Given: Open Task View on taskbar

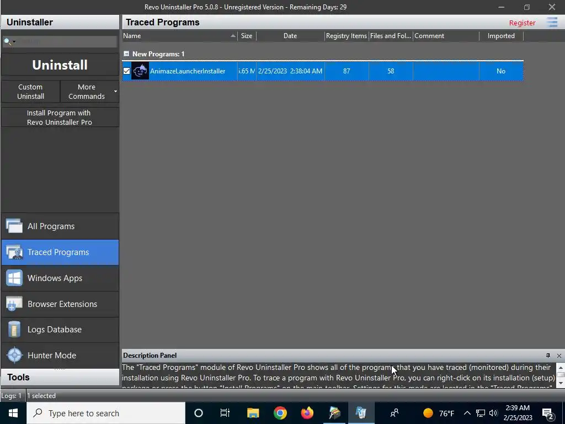Looking at the screenshot, I should (x=225, y=413).
